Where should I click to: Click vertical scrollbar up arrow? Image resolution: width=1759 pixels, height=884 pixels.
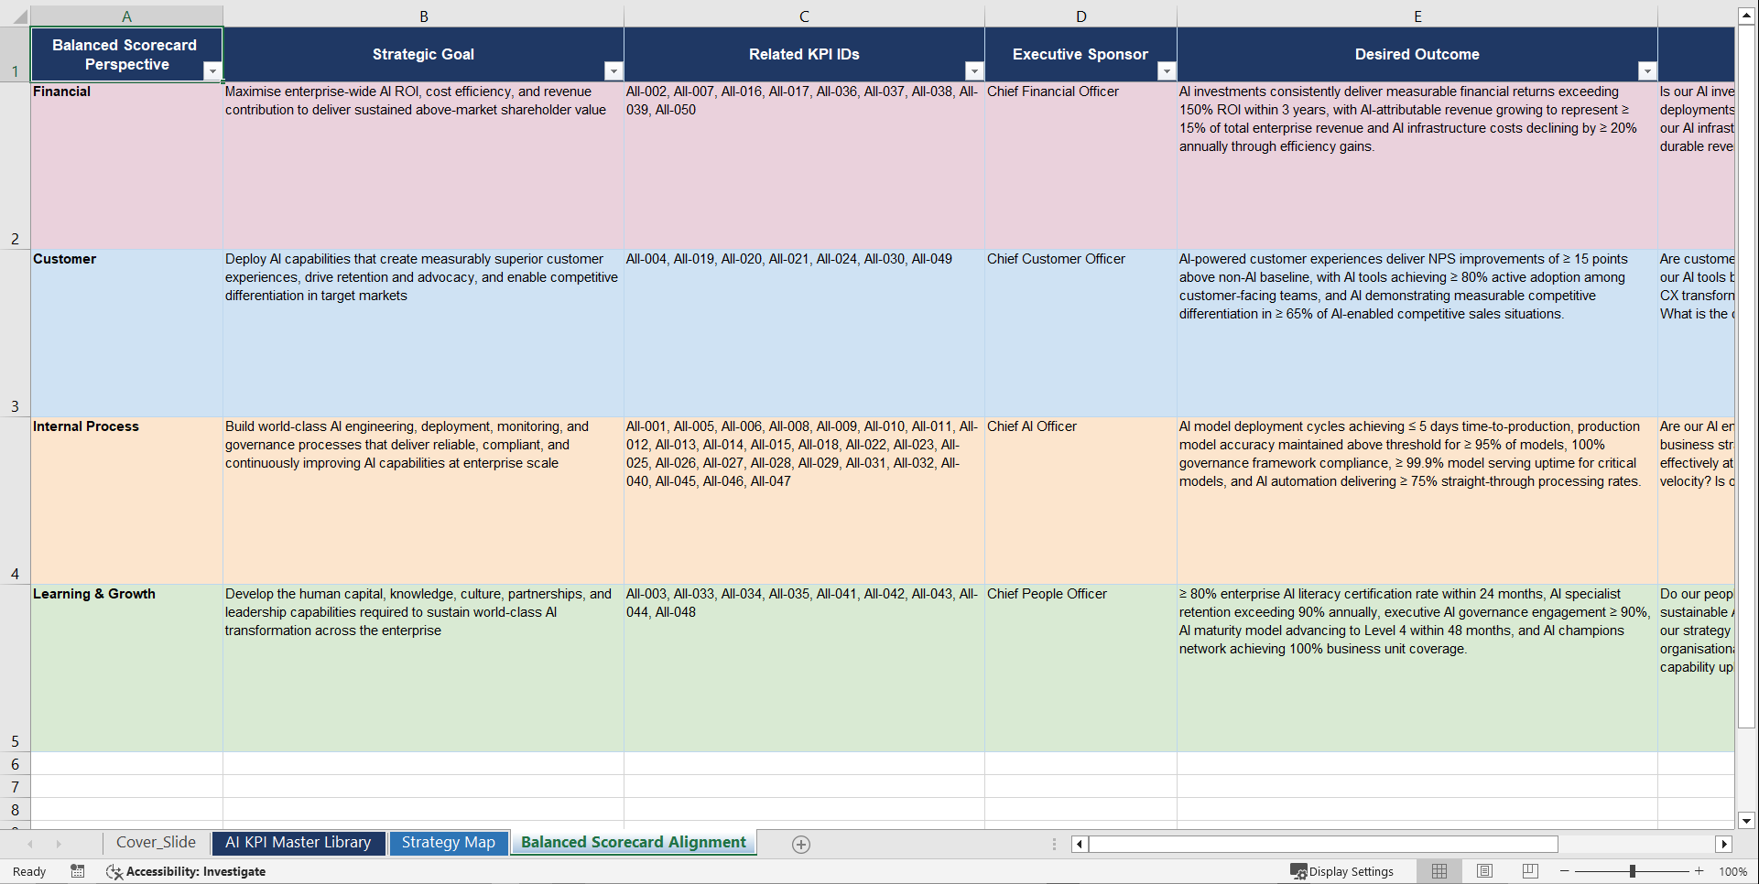1746,15
